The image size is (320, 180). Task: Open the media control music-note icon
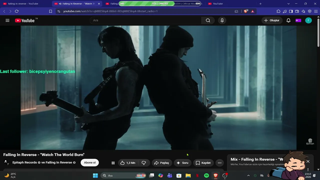coord(285,11)
